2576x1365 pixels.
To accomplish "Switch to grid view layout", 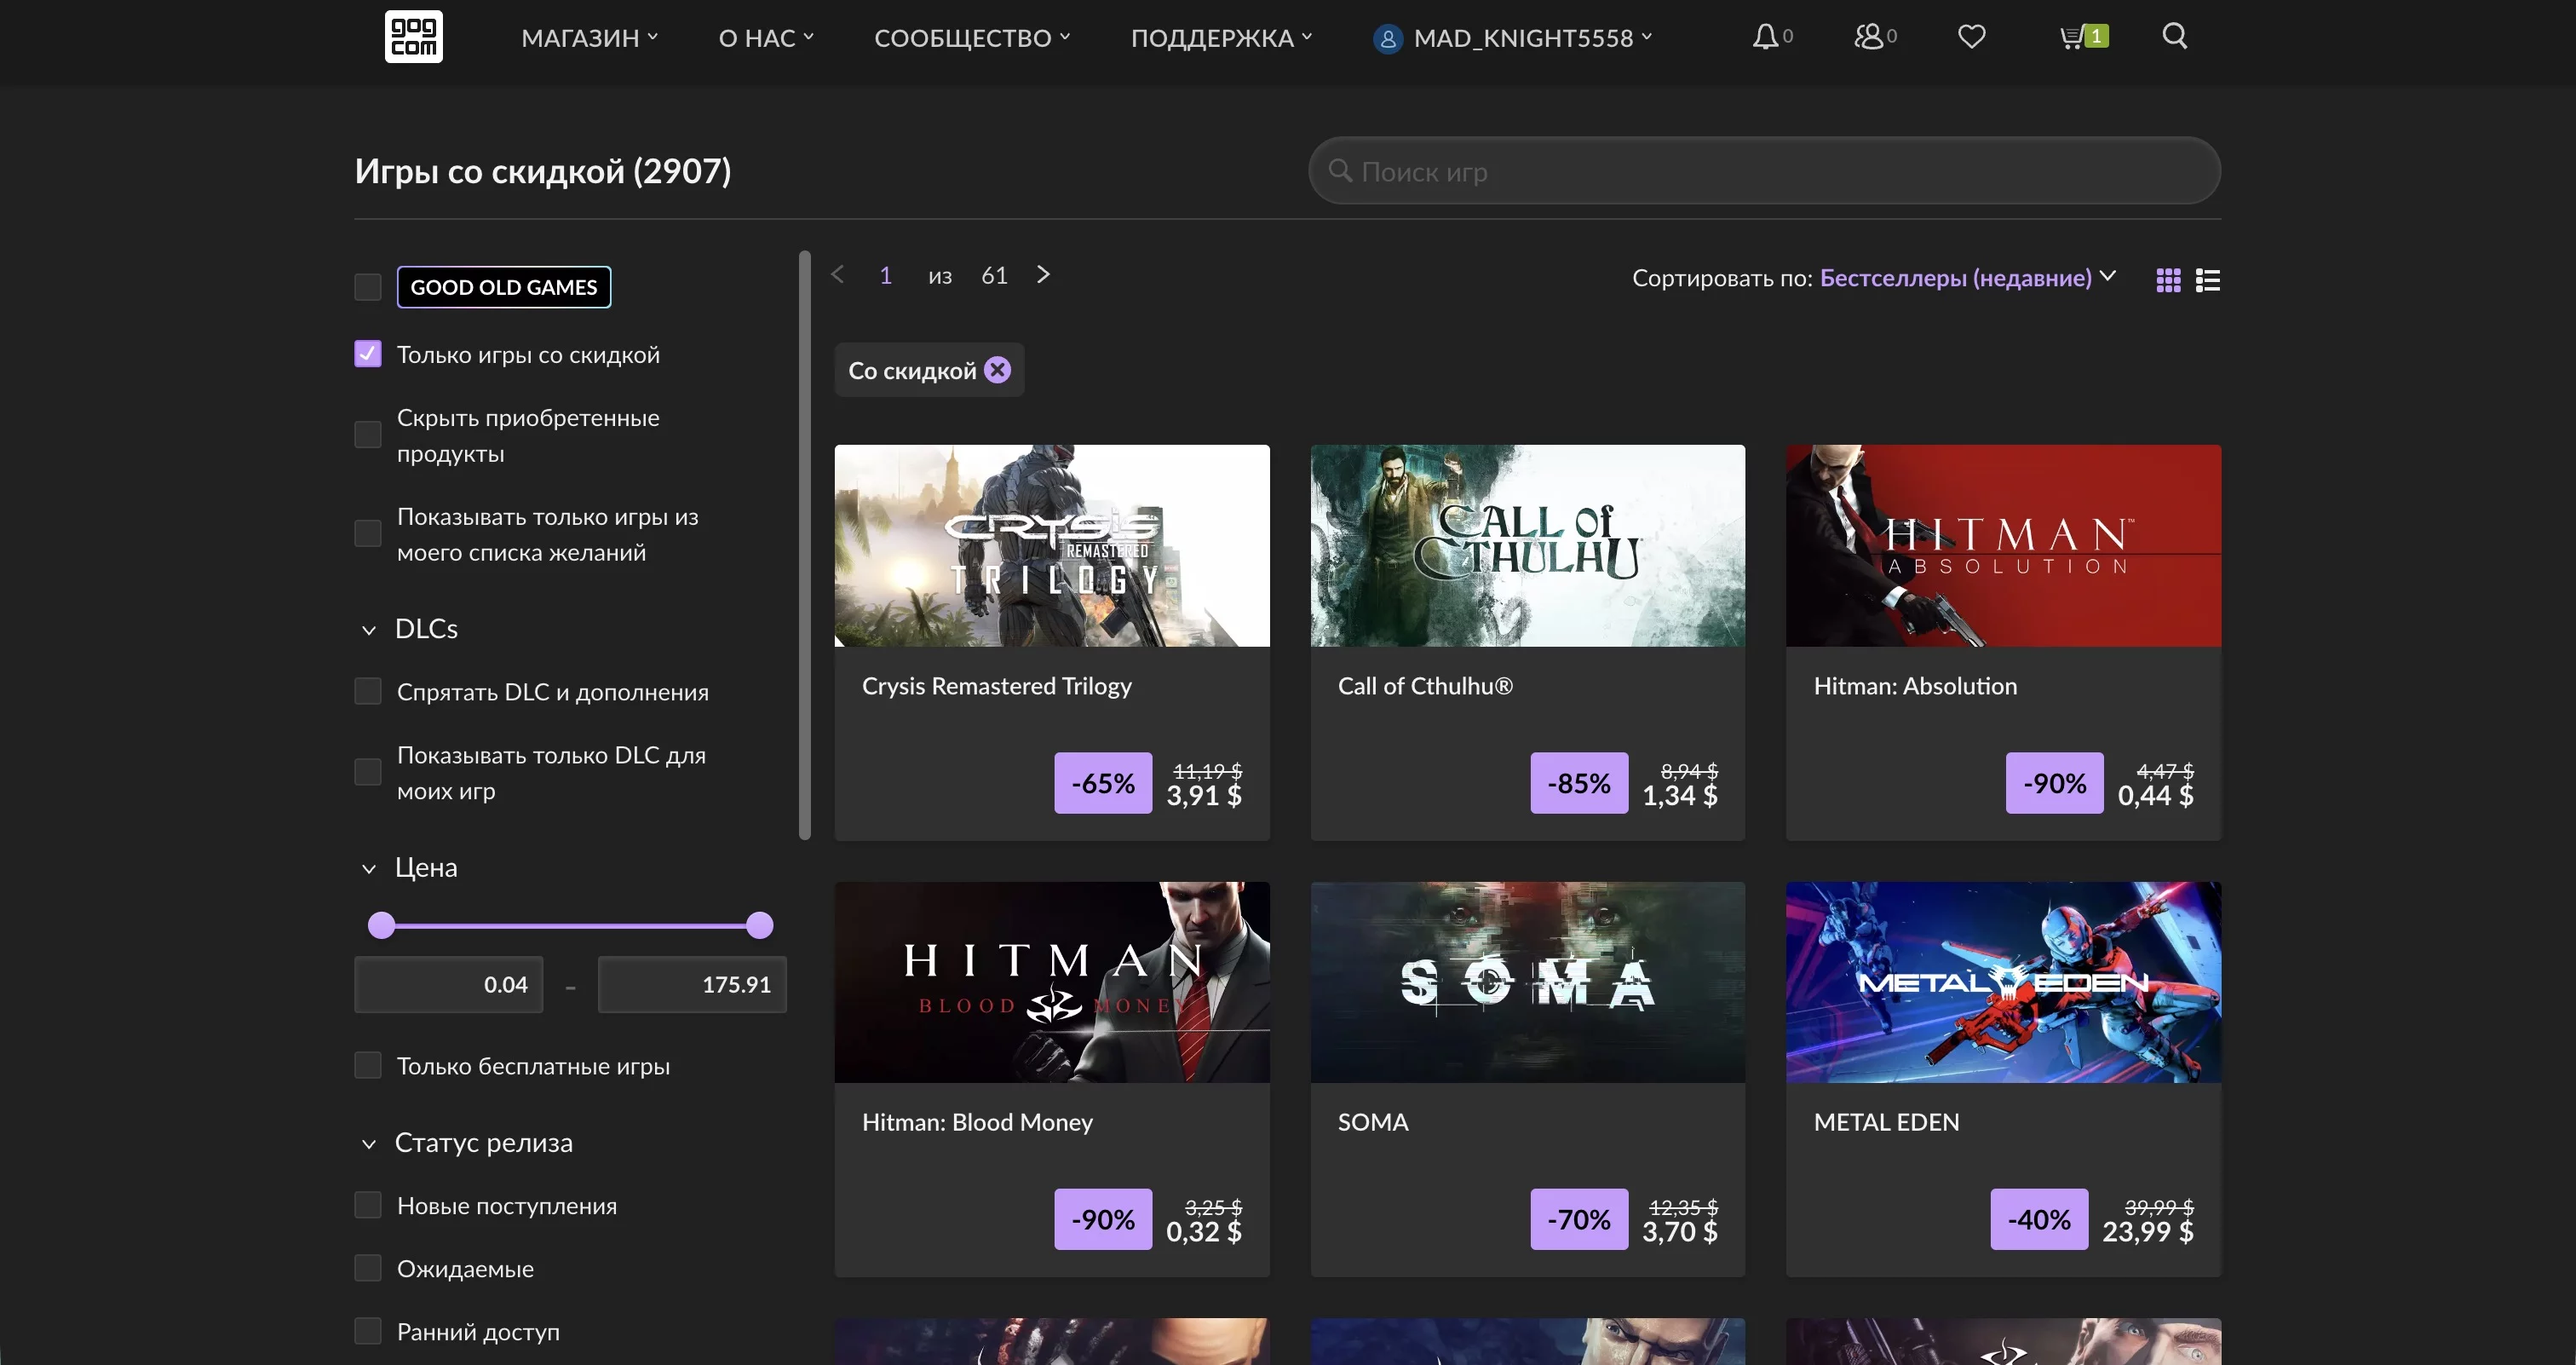I will 2168,280.
